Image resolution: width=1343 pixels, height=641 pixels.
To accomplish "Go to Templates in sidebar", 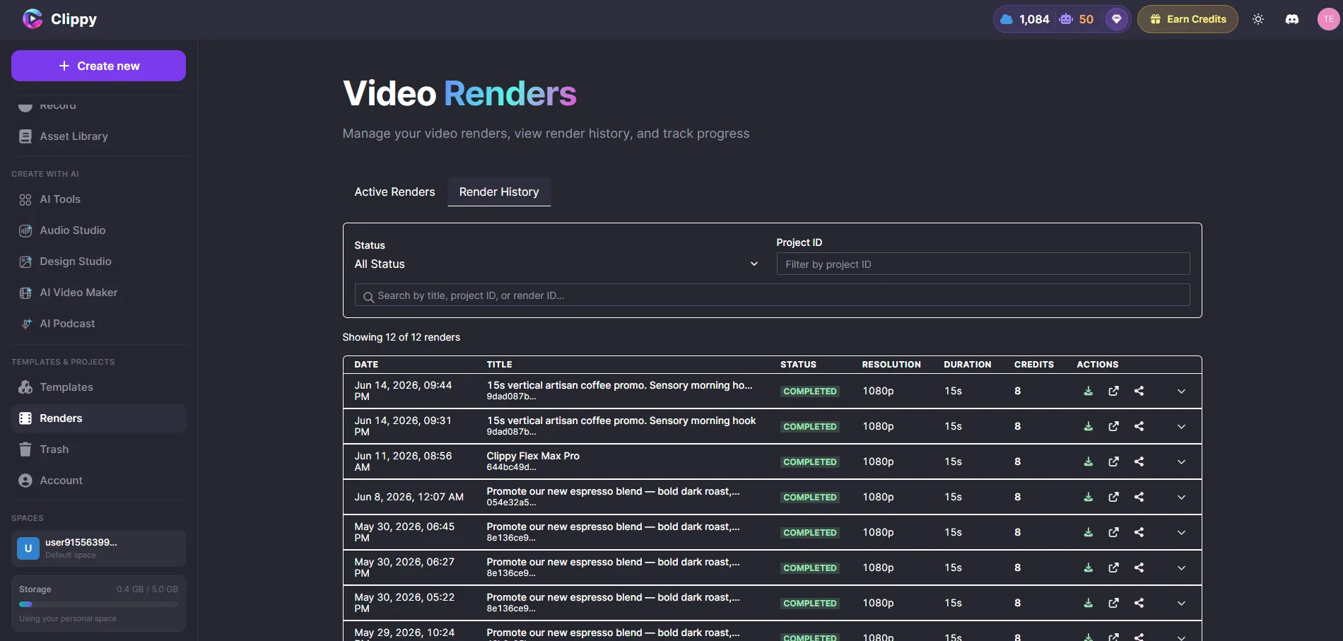I will 98,387.
